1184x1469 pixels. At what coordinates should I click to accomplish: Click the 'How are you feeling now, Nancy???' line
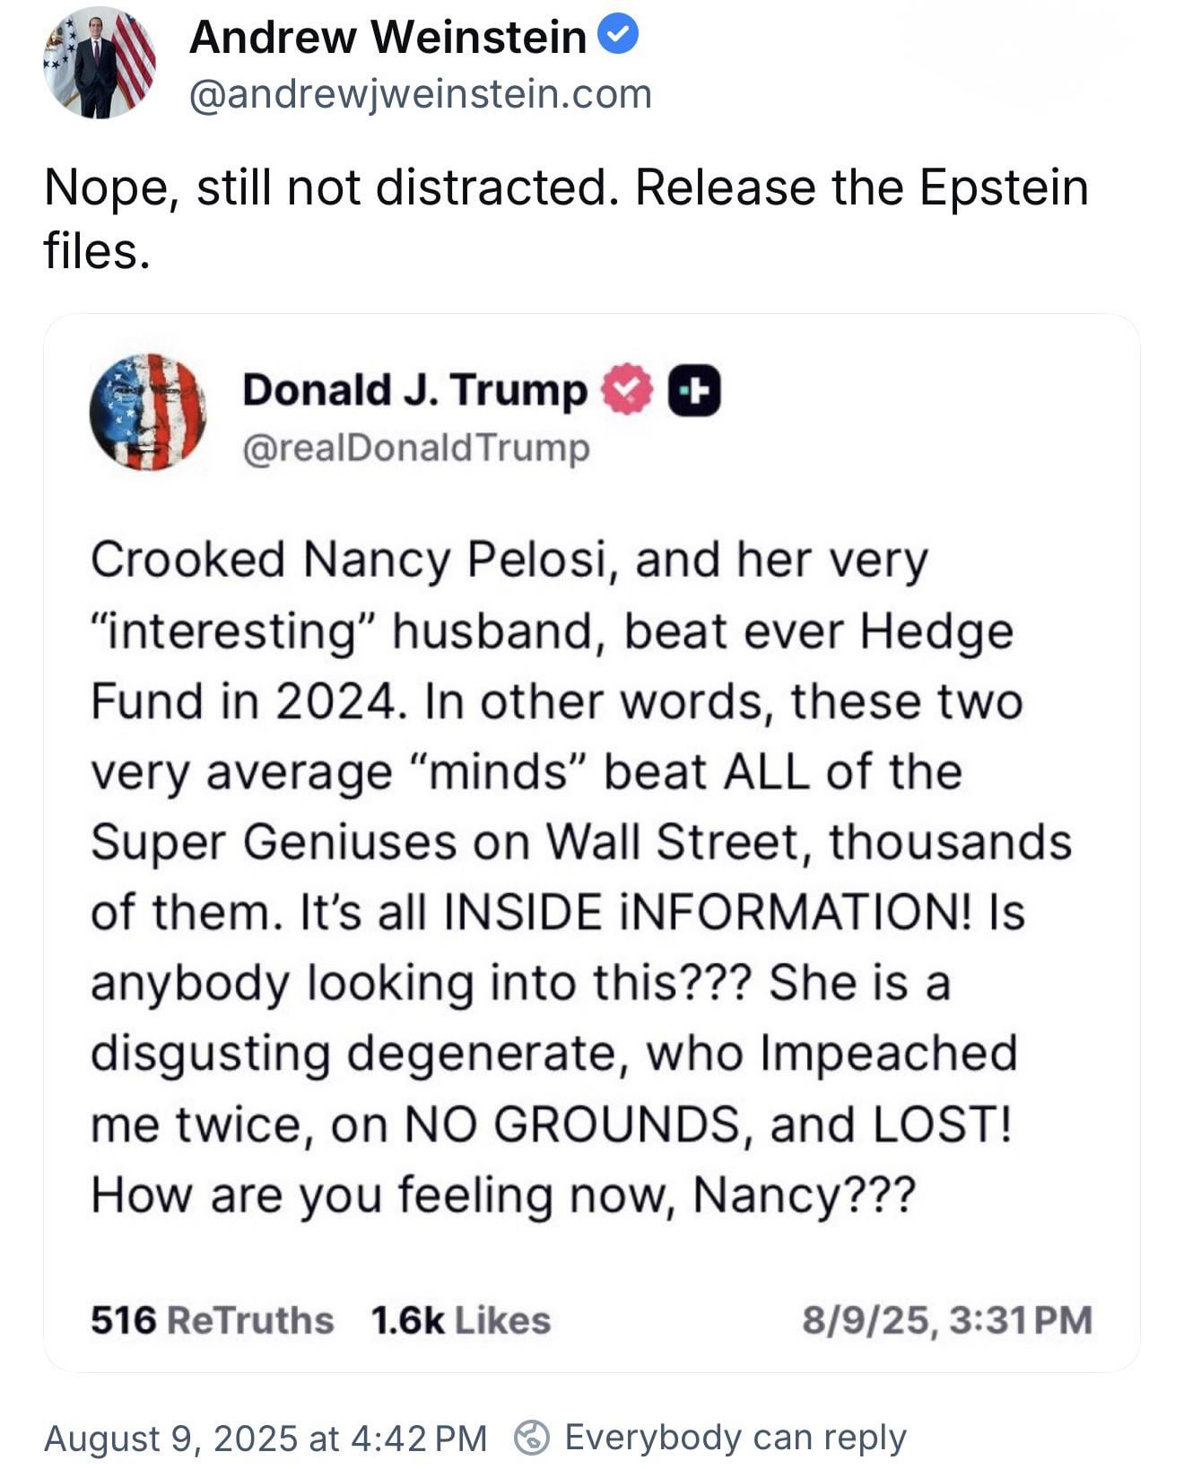point(503,1195)
